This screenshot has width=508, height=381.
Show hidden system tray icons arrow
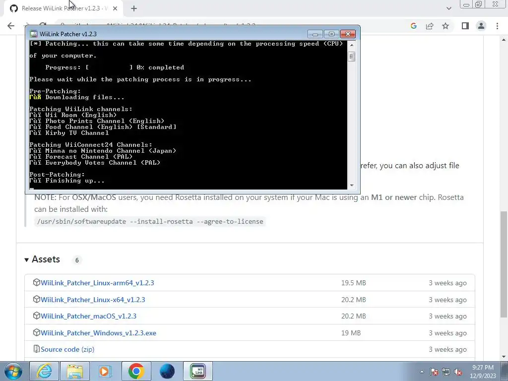coord(422,372)
